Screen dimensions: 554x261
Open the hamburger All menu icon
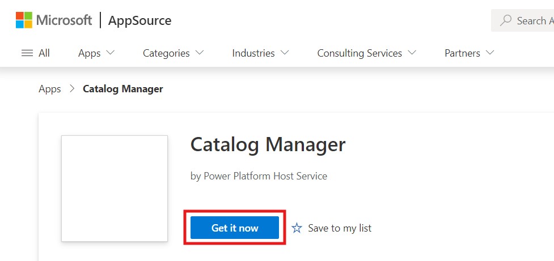tap(27, 53)
